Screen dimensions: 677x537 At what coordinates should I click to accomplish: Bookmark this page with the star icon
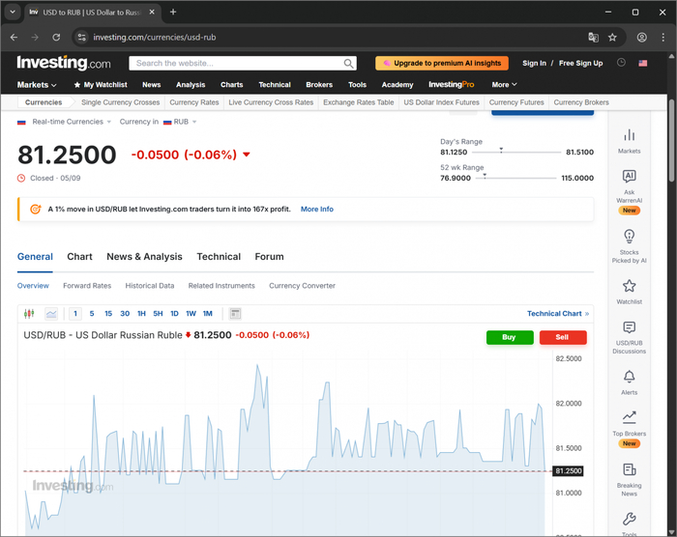pos(612,37)
